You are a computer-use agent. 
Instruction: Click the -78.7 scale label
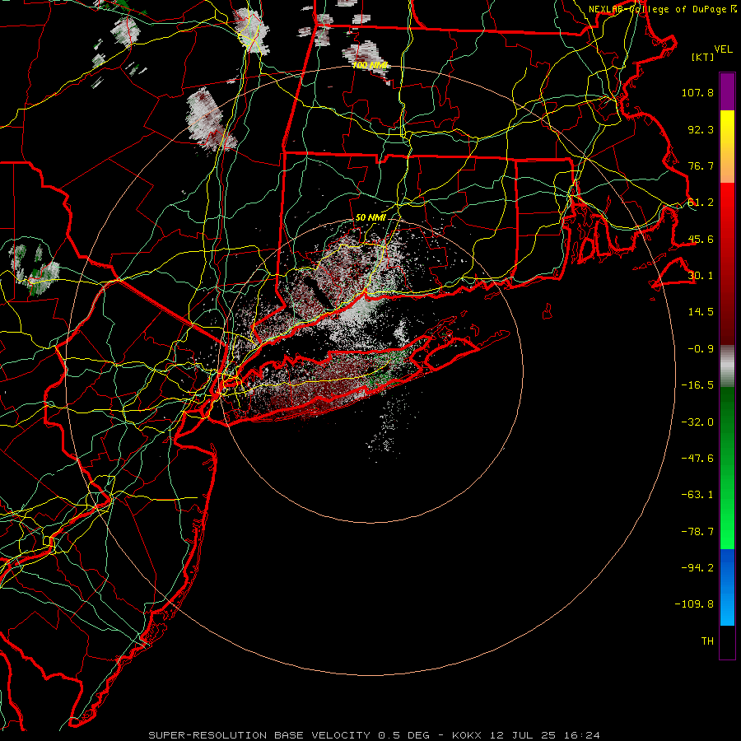697,532
